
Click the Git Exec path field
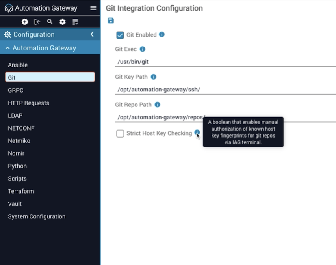click(x=225, y=62)
